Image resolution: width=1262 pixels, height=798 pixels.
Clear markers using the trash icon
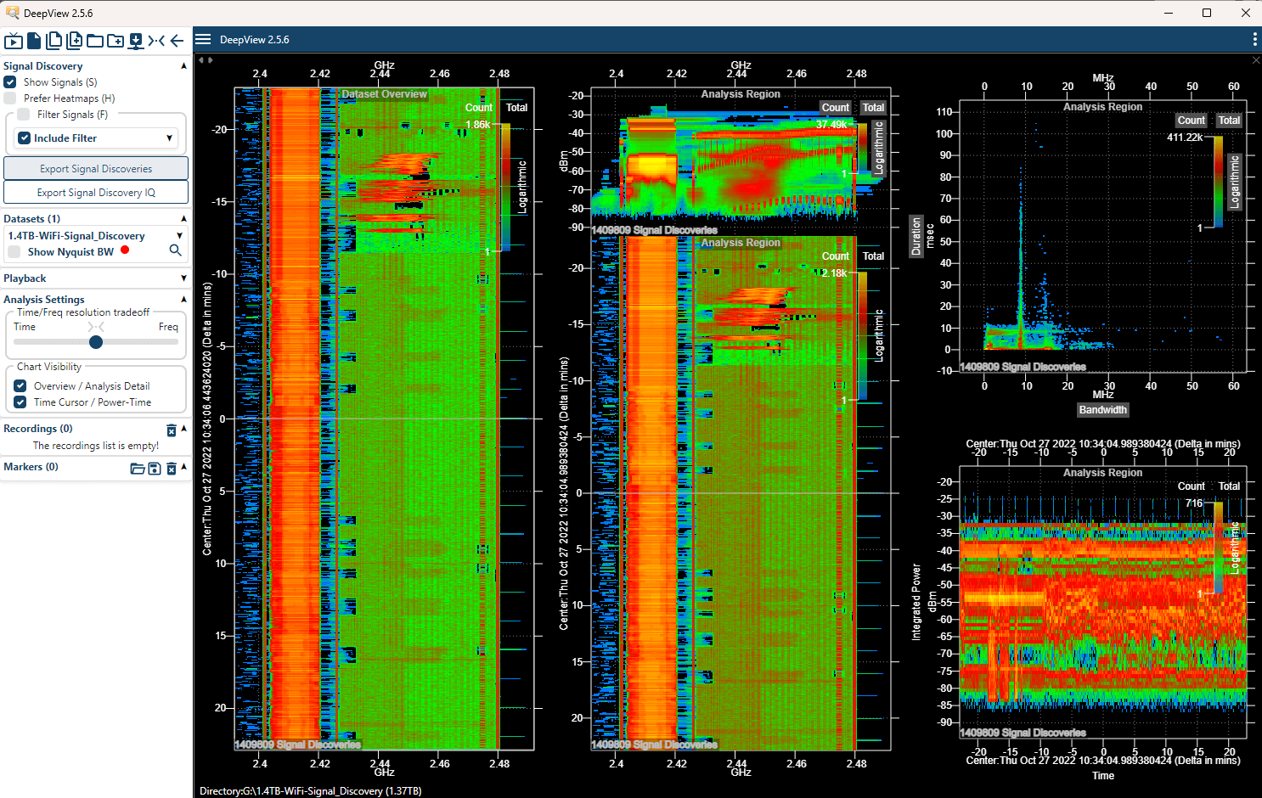coord(172,468)
